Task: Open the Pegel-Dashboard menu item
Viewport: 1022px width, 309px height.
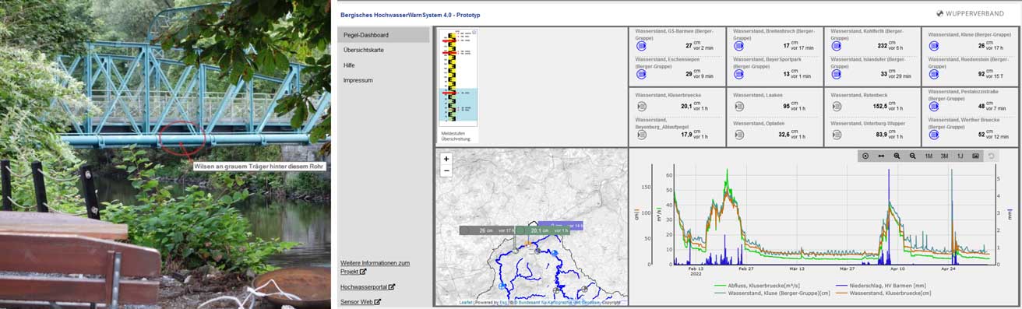Action: (383, 35)
